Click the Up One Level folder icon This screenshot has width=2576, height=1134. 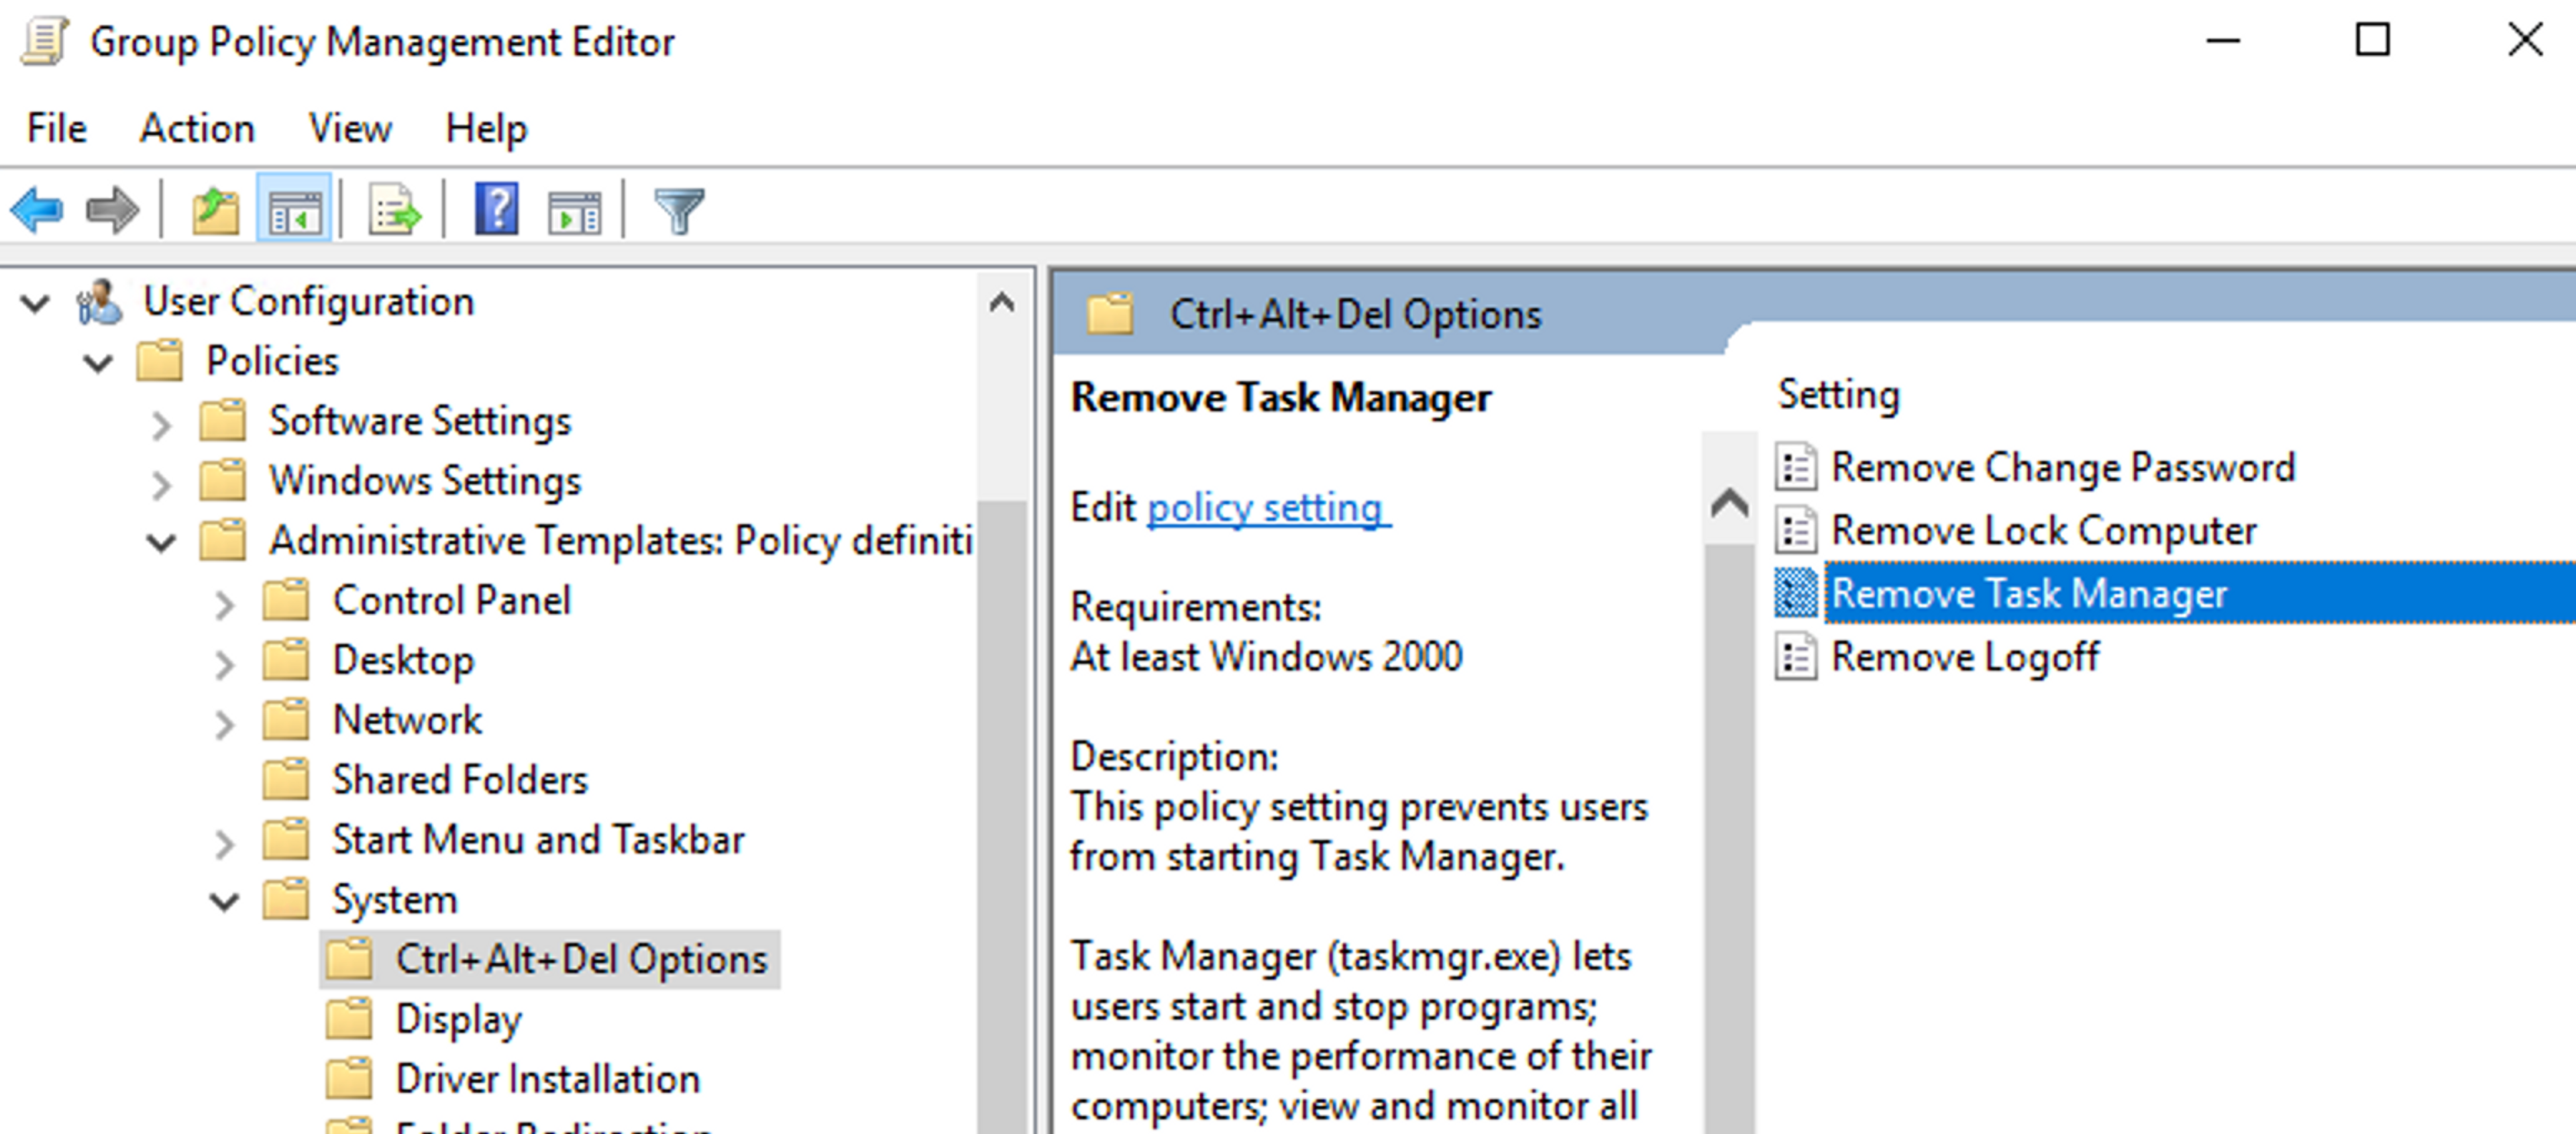click(215, 211)
